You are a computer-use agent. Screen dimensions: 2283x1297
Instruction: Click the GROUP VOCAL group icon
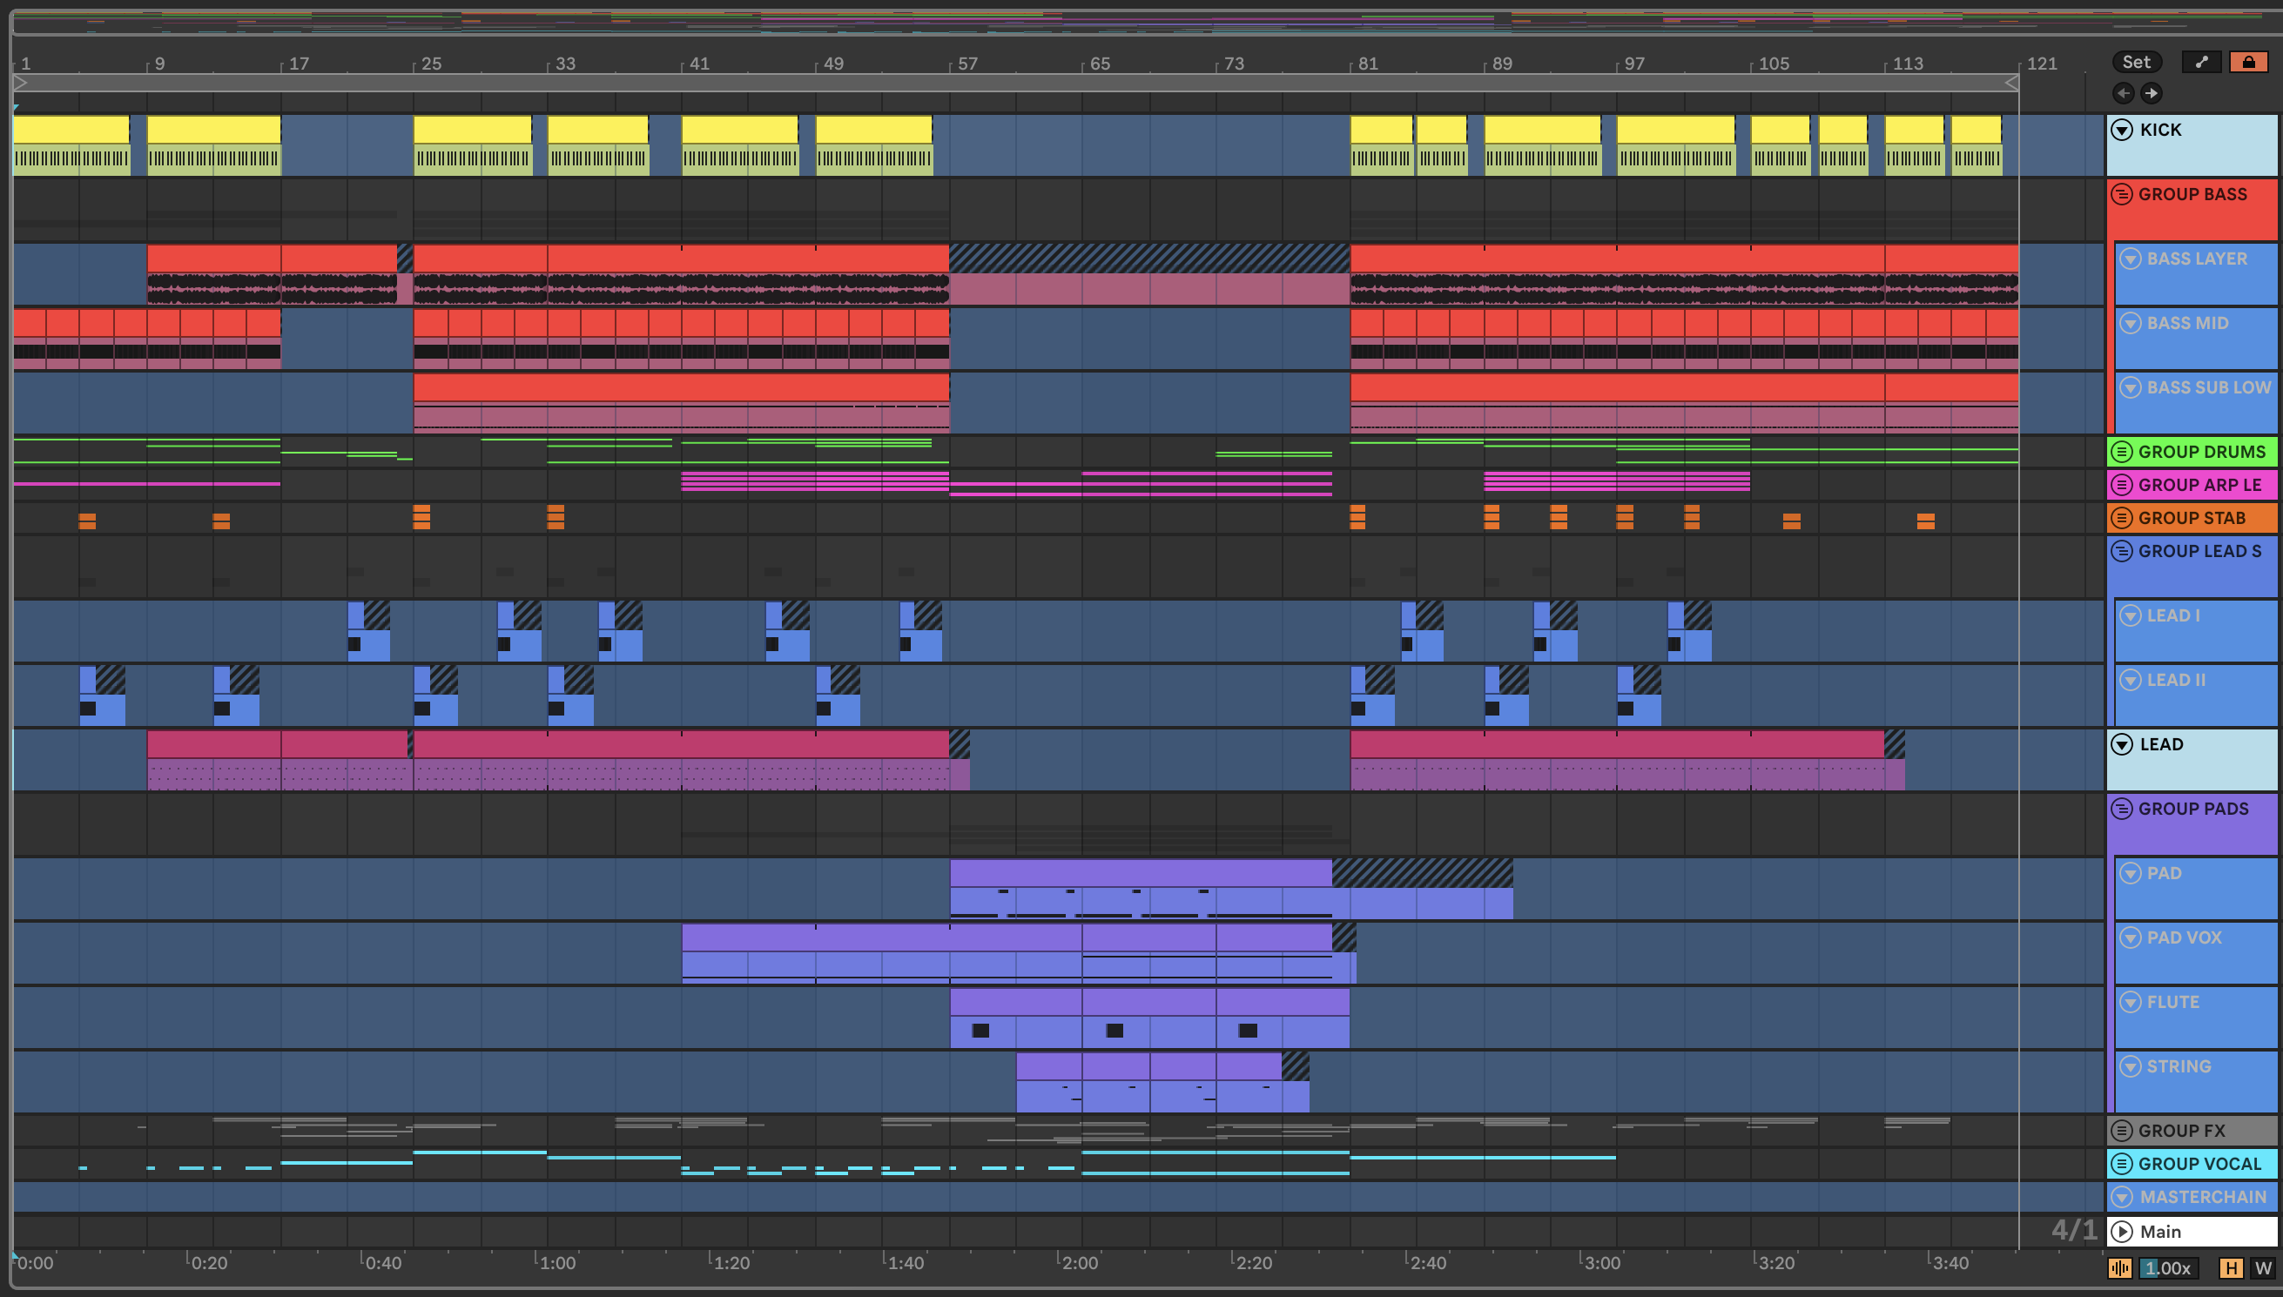point(2123,1163)
